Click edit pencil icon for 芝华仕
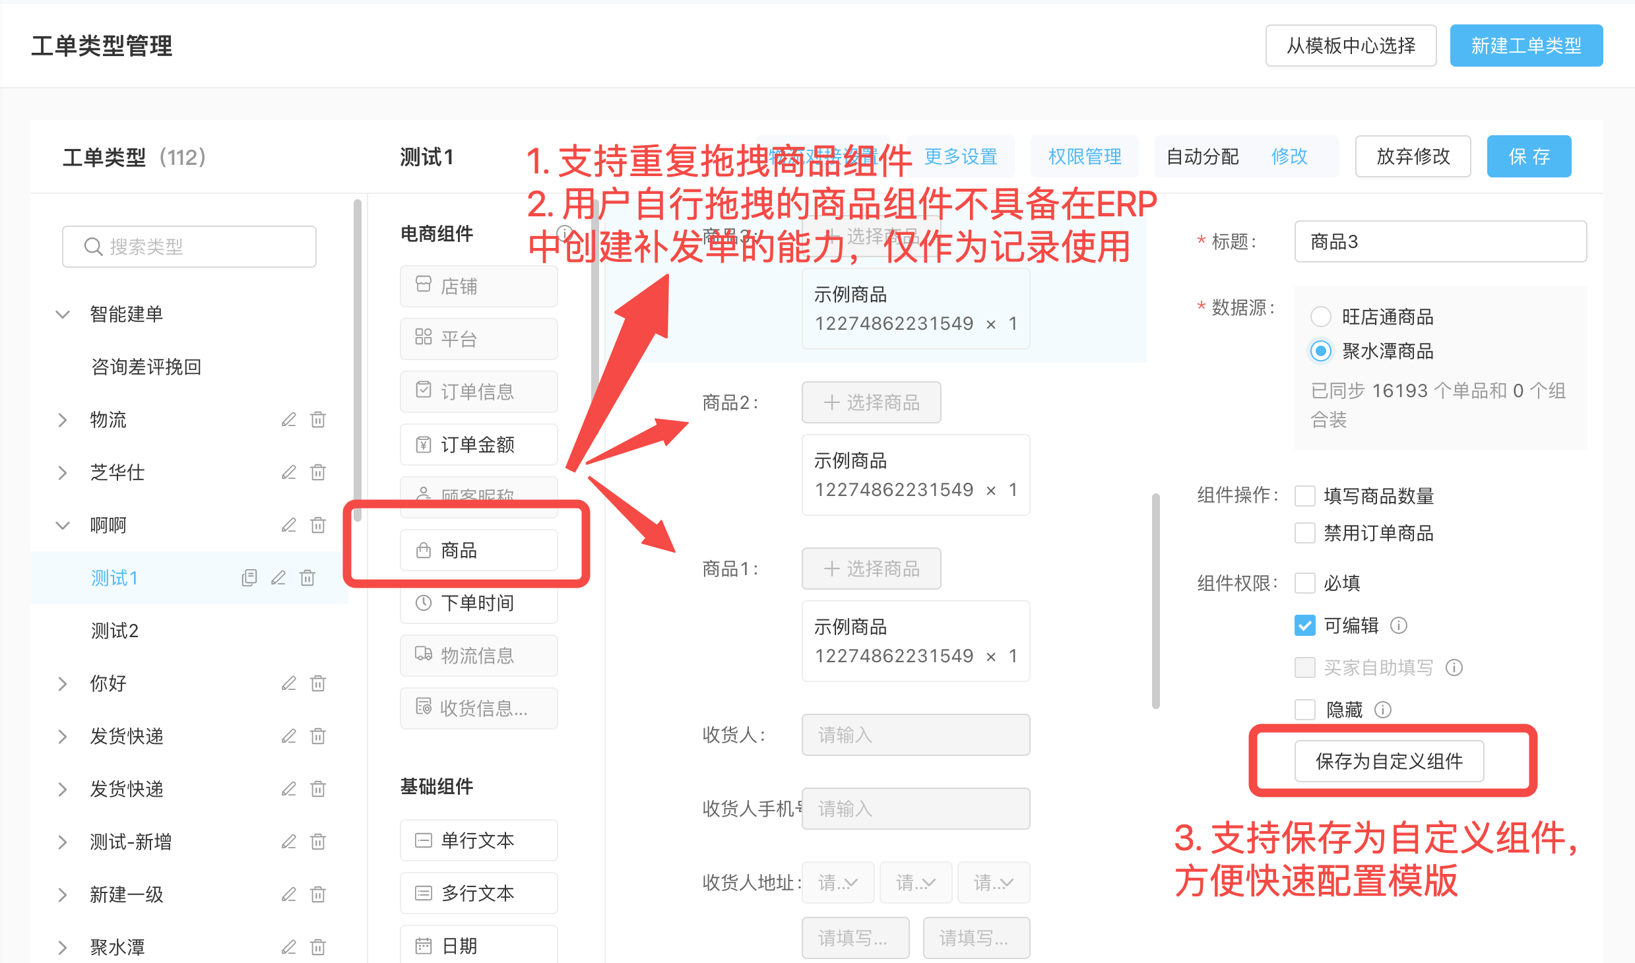This screenshot has height=963, width=1635. pos(288,472)
